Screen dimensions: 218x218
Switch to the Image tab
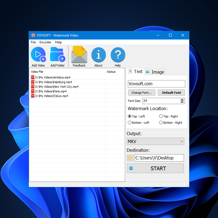click(x=155, y=72)
